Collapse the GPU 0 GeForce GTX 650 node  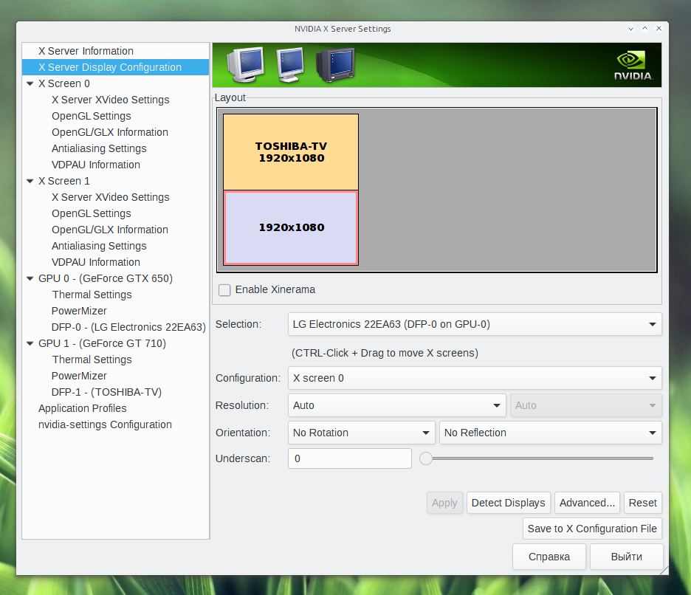30,278
